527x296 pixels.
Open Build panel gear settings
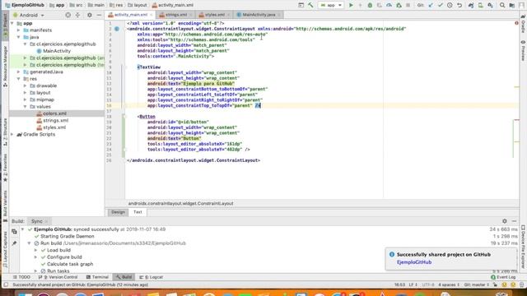(x=505, y=221)
